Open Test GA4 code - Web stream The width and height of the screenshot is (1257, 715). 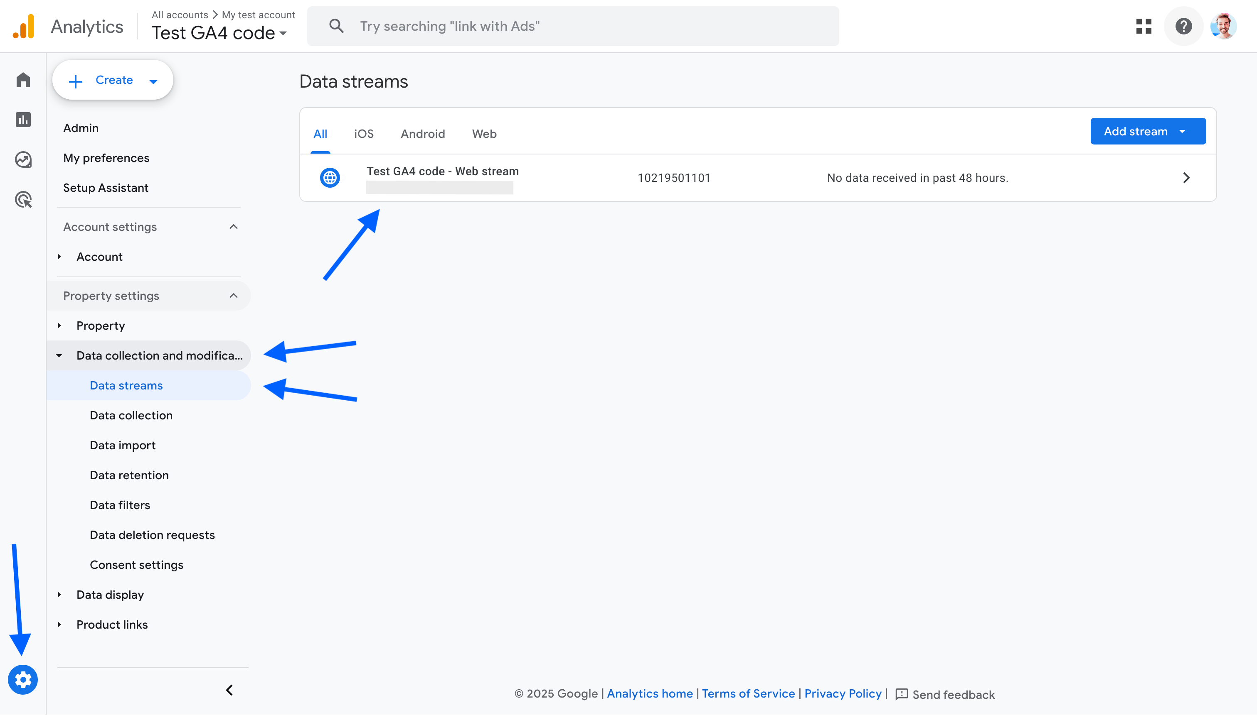[x=442, y=171]
